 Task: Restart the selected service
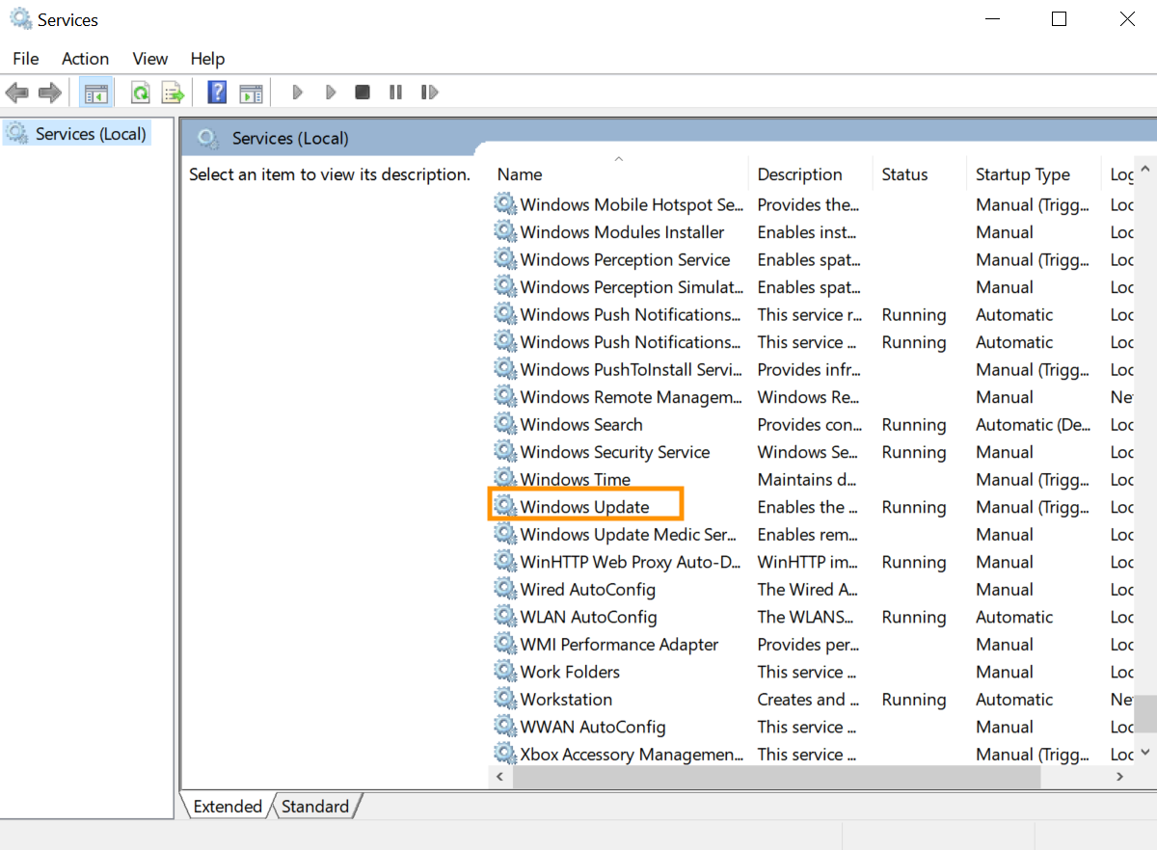429,92
